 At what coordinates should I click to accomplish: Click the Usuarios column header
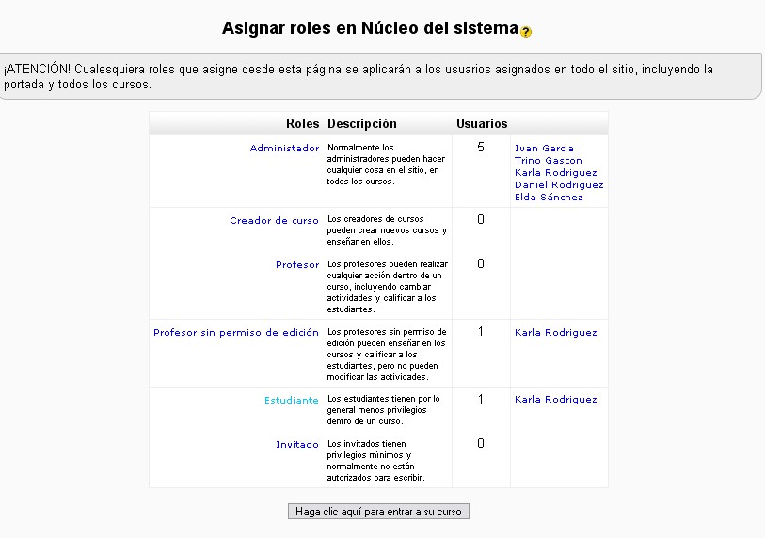[x=482, y=124]
